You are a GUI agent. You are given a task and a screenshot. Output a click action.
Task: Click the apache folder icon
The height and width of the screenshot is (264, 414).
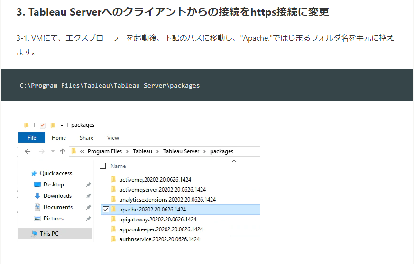click(113, 209)
